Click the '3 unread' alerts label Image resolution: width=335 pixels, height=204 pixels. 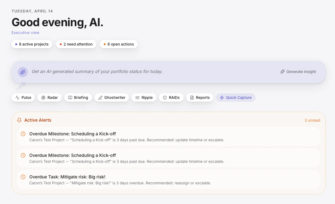312,120
